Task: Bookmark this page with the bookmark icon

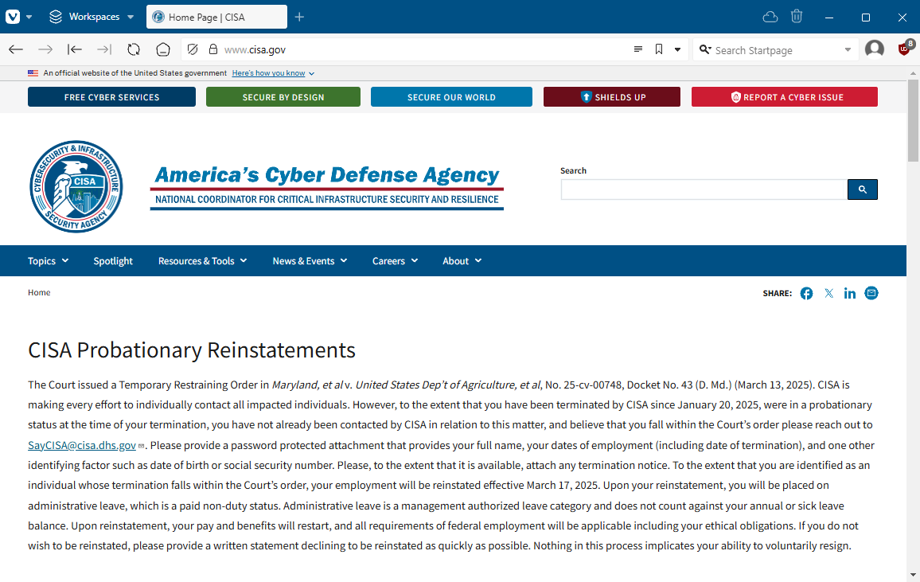Action: pyautogui.click(x=659, y=49)
